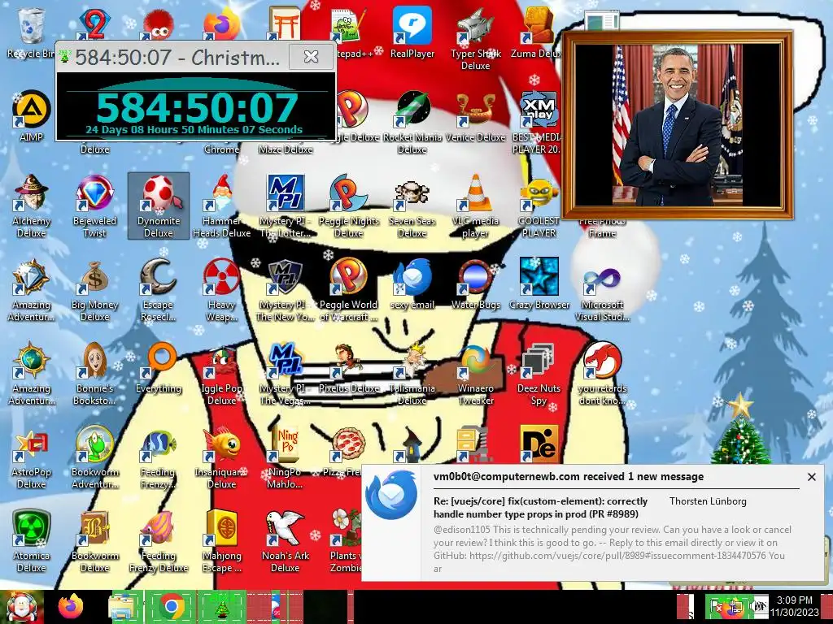
Task: Click the Obama photo frame gadget
Action: (678, 126)
